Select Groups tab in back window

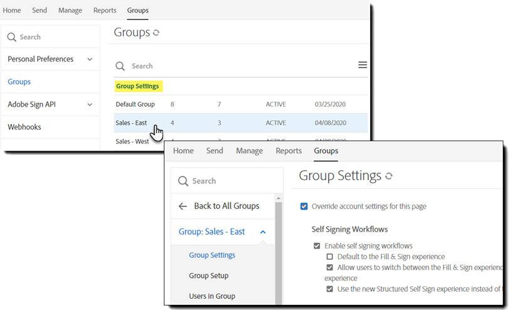(x=137, y=10)
